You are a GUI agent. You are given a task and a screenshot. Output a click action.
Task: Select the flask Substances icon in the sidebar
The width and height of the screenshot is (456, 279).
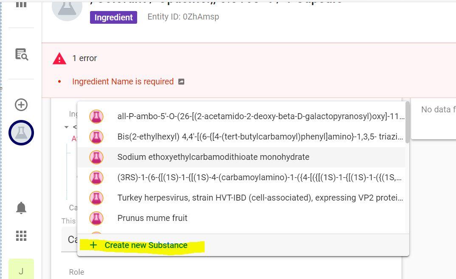pyautogui.click(x=21, y=132)
